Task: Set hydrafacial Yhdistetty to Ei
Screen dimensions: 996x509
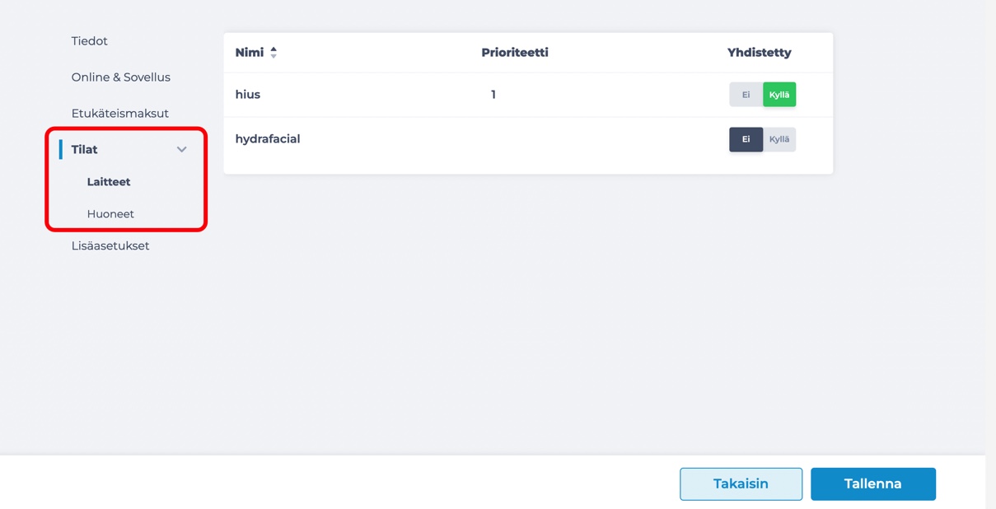Action: [746, 139]
